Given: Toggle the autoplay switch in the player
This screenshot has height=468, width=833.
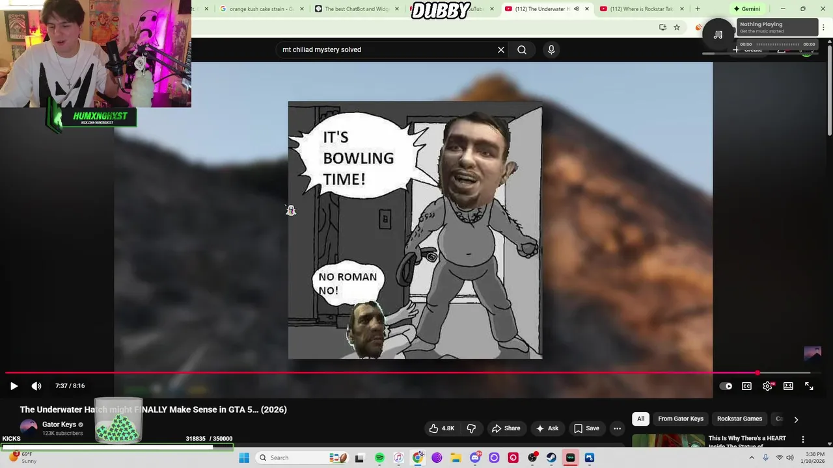Looking at the screenshot, I should click(726, 386).
